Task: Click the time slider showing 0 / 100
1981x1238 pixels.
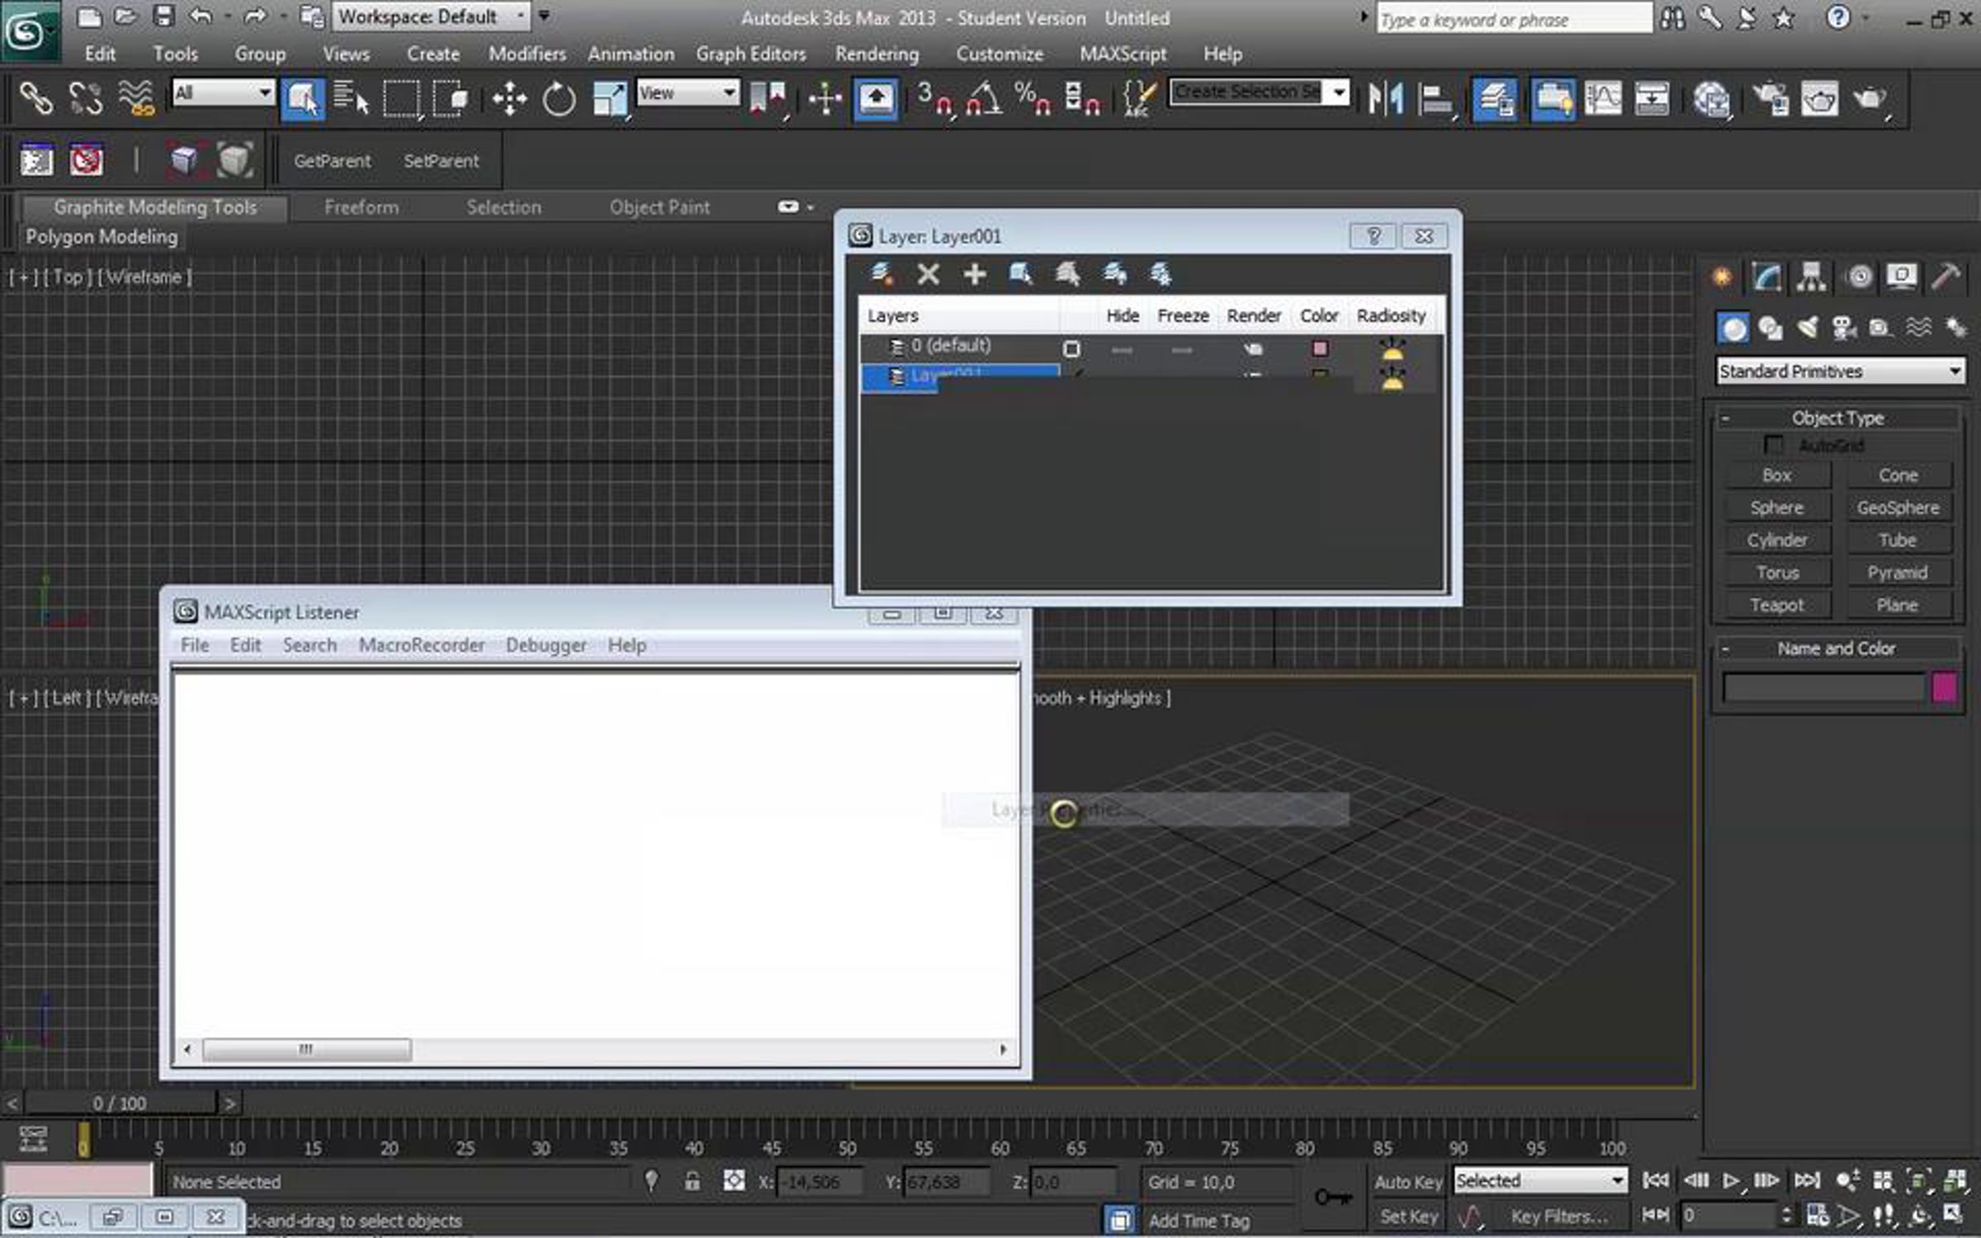Action: pos(120,1103)
